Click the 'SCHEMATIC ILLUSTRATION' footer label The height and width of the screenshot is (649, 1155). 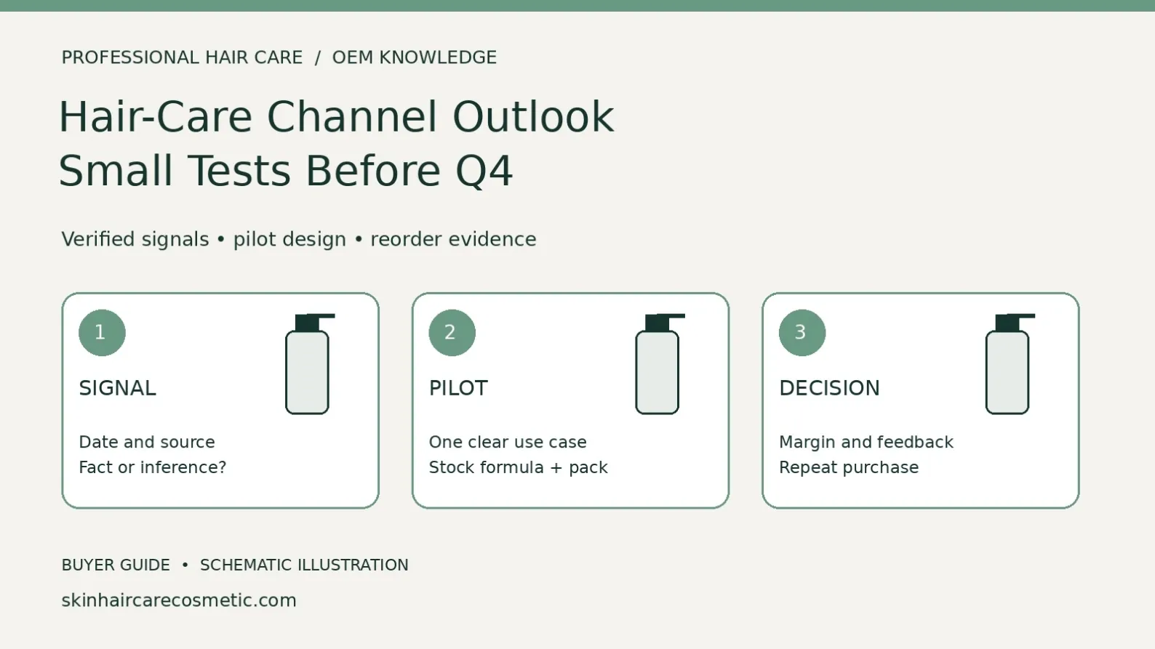point(304,565)
